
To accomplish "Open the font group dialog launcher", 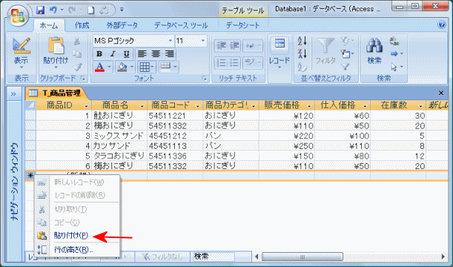I will coord(205,79).
